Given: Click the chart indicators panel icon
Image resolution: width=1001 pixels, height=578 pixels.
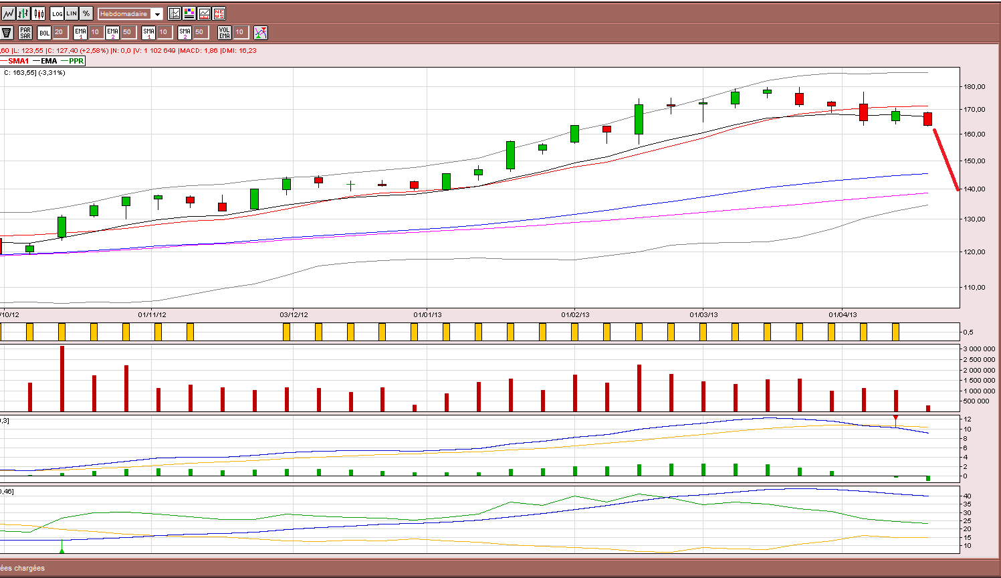Looking at the screenshot, I should pos(175,13).
